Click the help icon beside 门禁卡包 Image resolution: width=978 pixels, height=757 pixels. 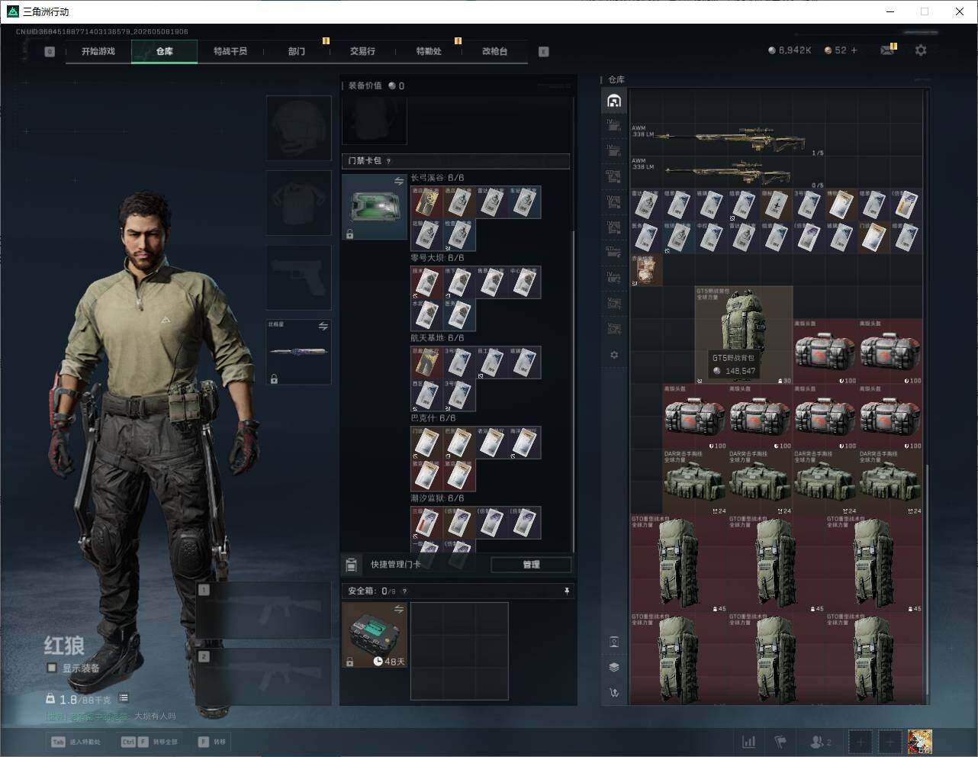pos(389,161)
